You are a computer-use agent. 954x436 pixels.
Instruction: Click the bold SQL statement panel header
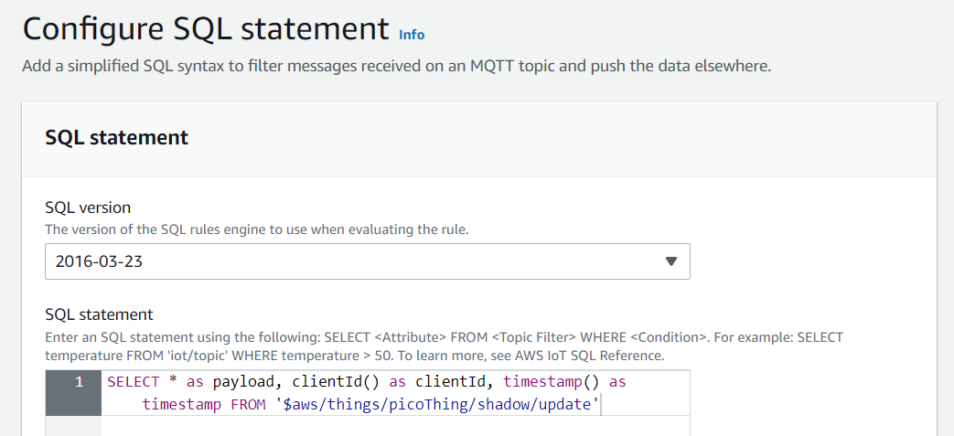coord(116,138)
